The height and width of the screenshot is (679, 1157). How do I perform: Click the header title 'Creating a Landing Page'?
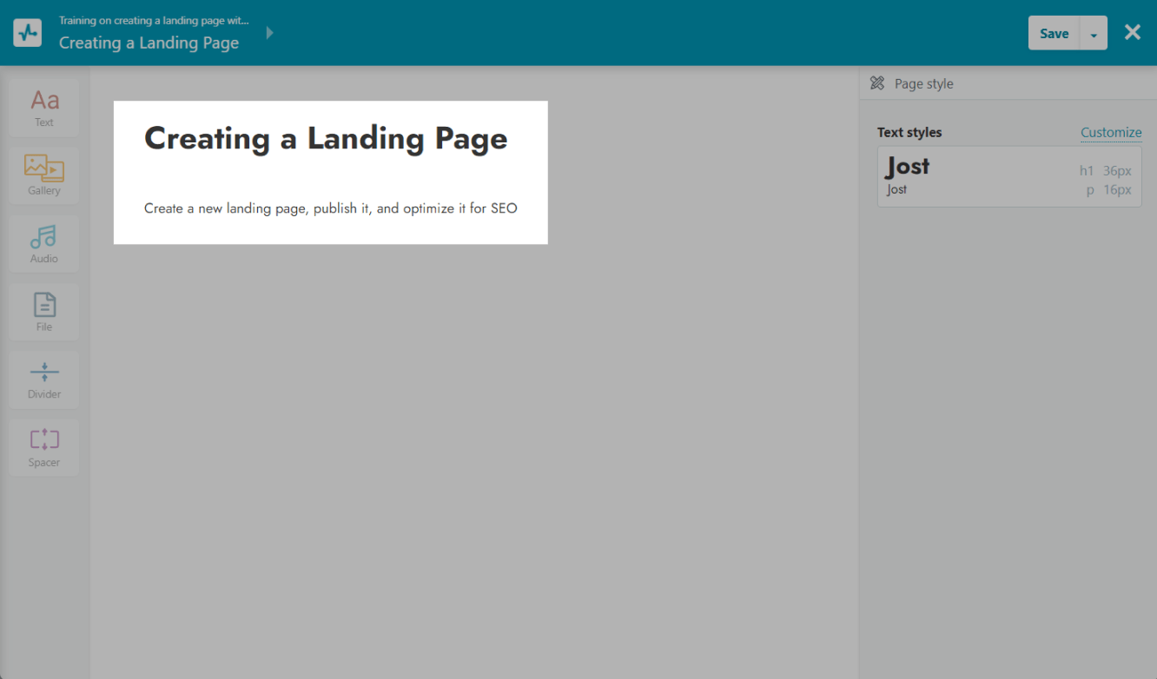click(x=149, y=43)
